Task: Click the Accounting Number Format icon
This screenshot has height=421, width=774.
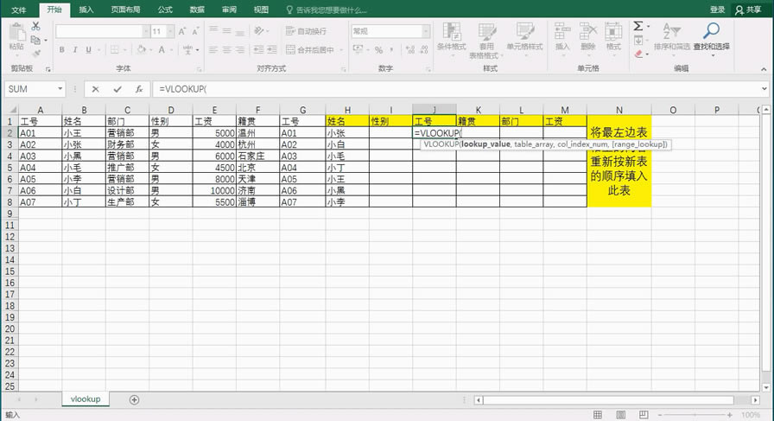Action: (358, 49)
